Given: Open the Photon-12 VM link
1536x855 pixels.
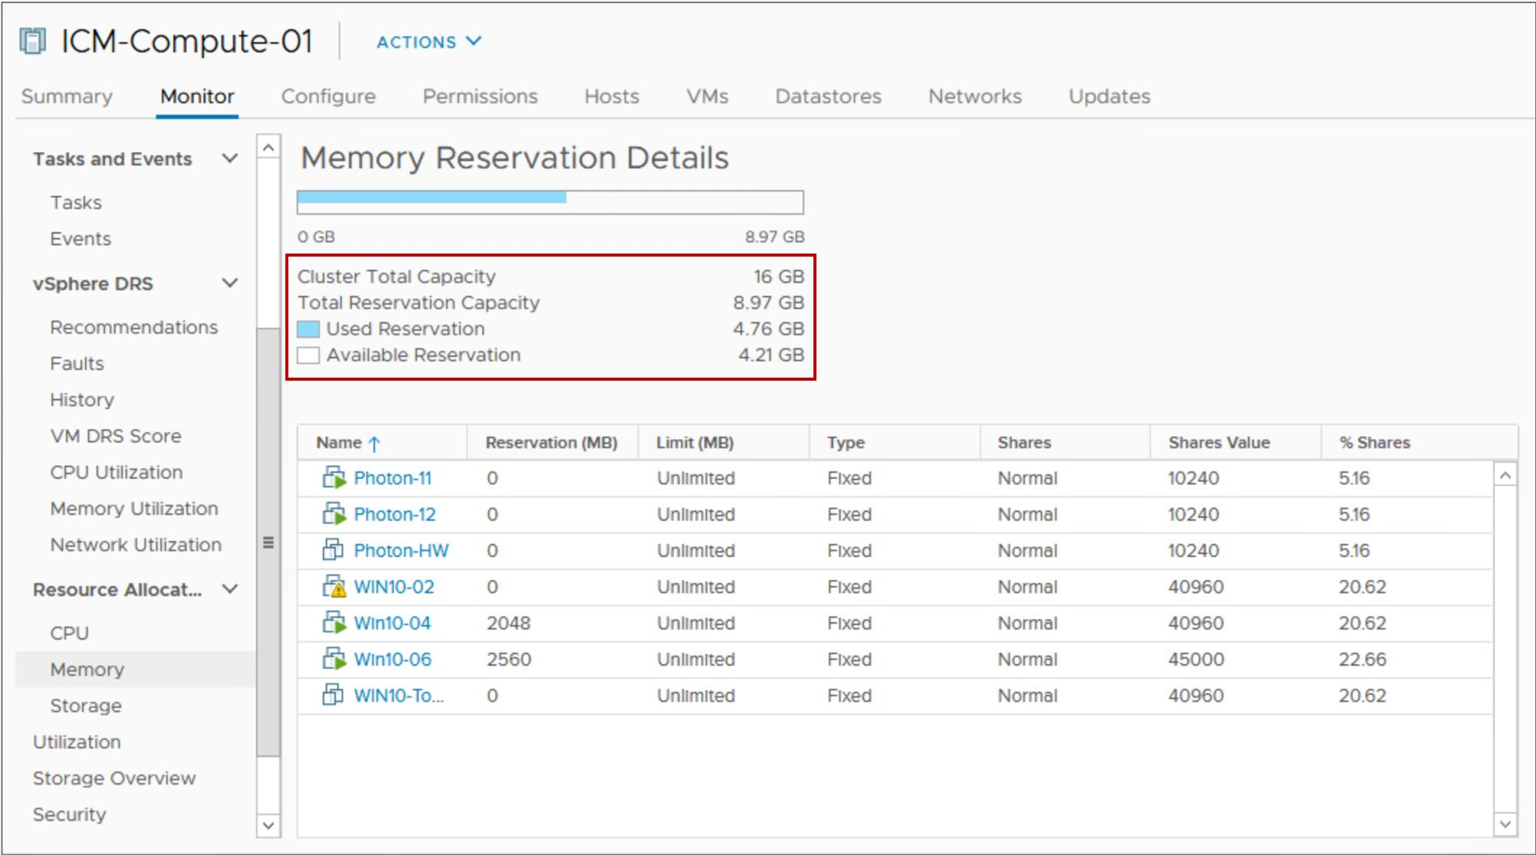Looking at the screenshot, I should [394, 514].
